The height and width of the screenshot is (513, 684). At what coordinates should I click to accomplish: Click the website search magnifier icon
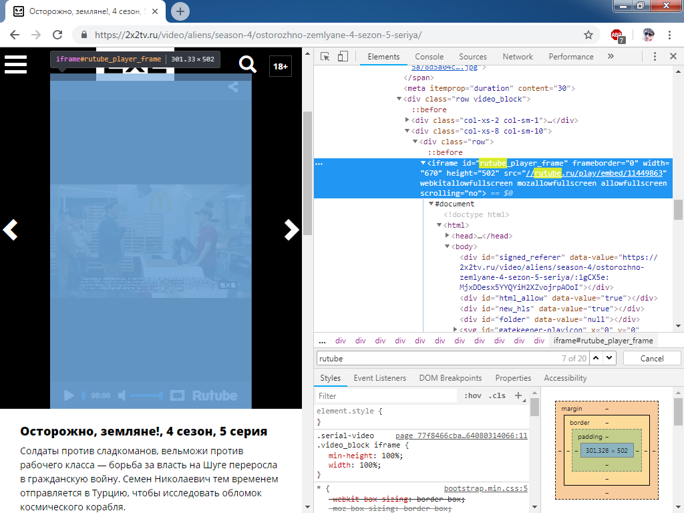(248, 64)
